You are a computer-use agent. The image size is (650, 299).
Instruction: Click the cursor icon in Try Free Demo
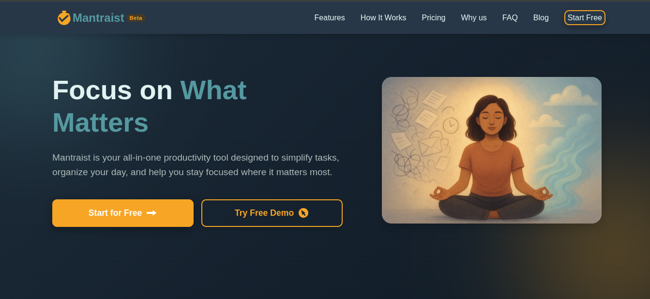(303, 213)
